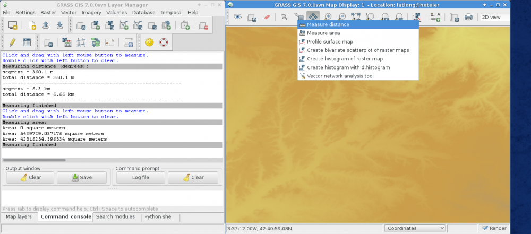Click the command prompt input field
Screen dimensions: 531x234
112,198
